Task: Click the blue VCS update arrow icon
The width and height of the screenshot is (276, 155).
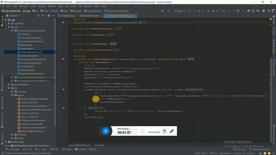Action: (229, 11)
